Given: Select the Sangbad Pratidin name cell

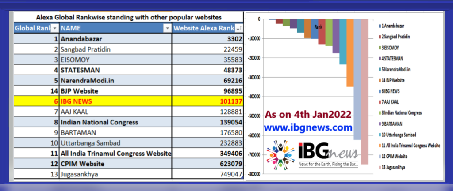Looking at the screenshot, I should coord(115,49).
